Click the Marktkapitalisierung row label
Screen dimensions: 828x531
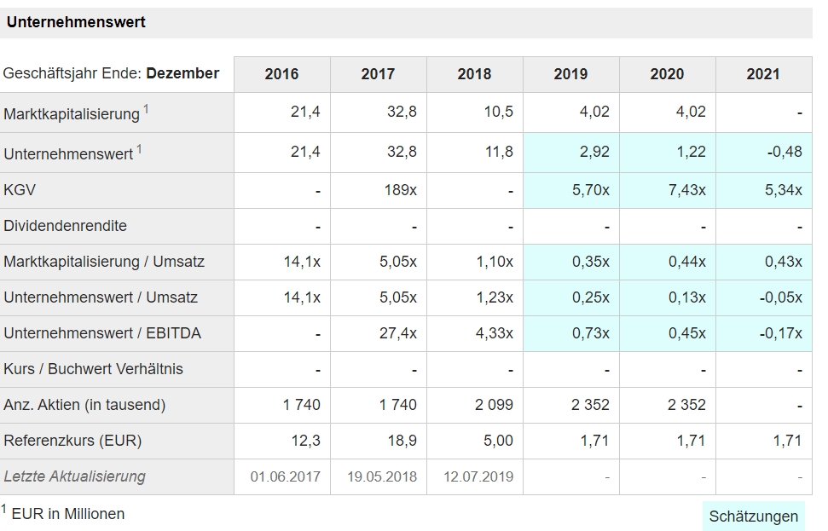[x=72, y=113]
